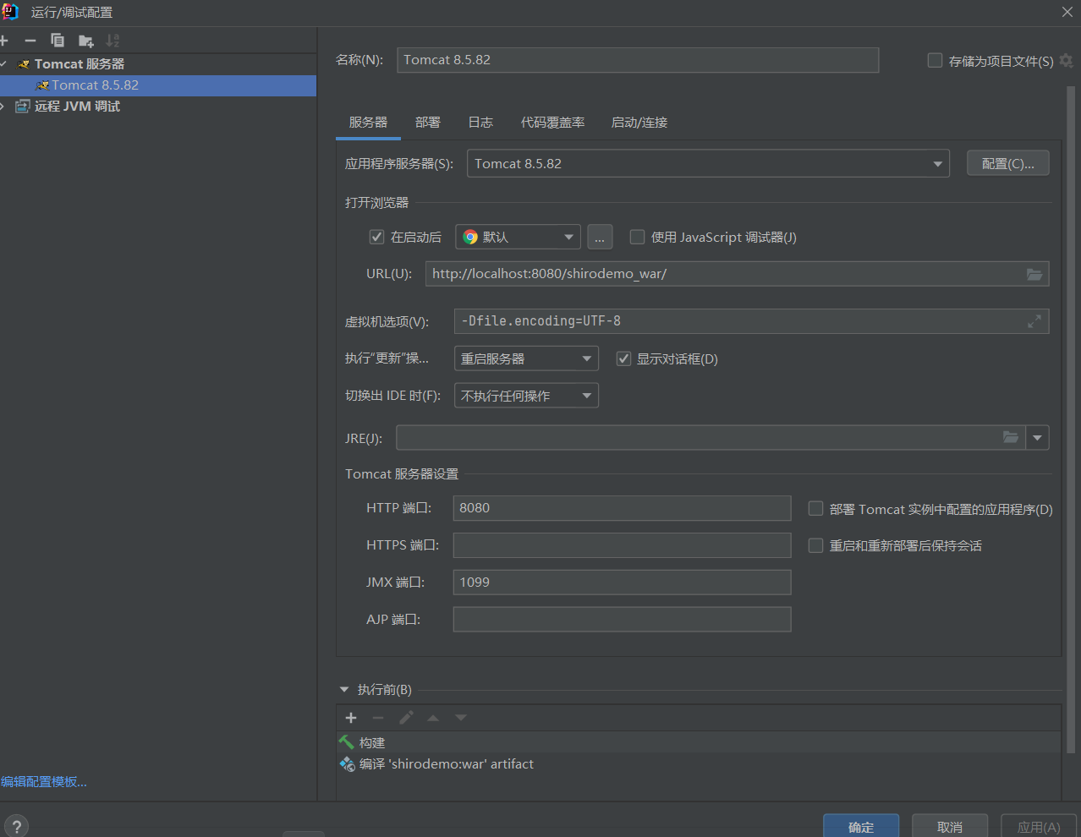Click the save to new folder icon
1081x837 pixels.
point(85,41)
